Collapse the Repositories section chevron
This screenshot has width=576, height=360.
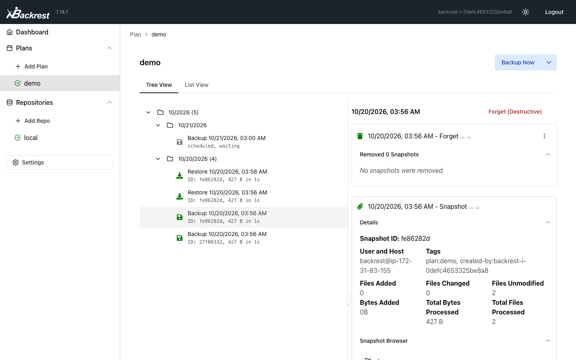[109, 102]
